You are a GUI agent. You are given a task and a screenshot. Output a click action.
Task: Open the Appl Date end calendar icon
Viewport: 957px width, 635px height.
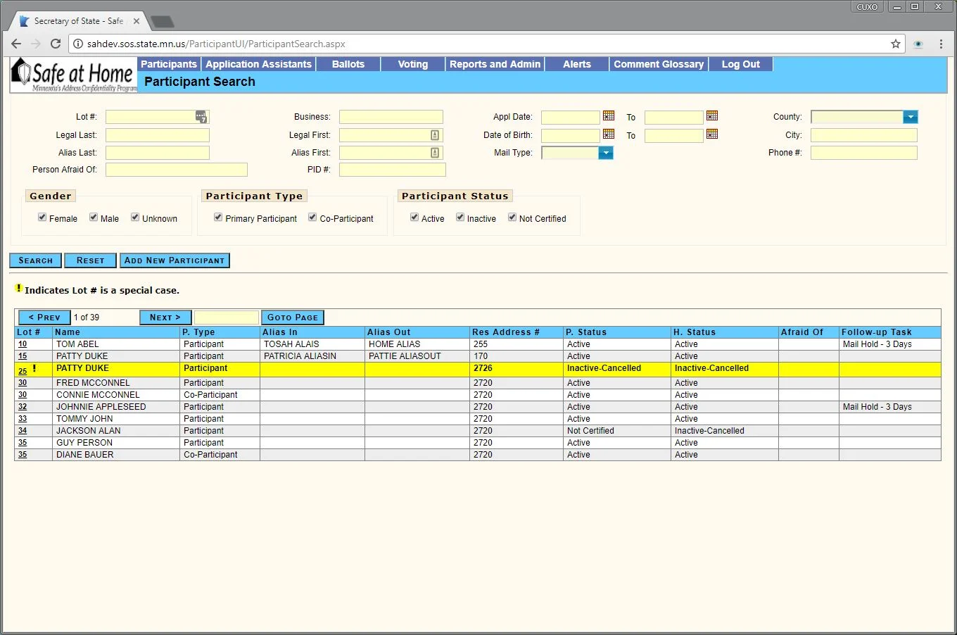tap(712, 115)
